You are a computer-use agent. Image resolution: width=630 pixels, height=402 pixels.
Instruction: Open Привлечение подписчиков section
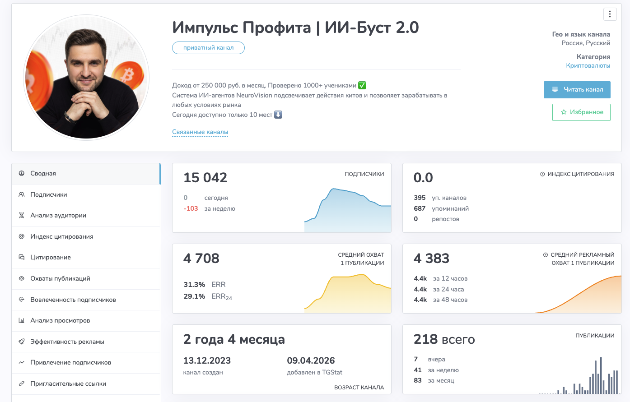click(70, 362)
